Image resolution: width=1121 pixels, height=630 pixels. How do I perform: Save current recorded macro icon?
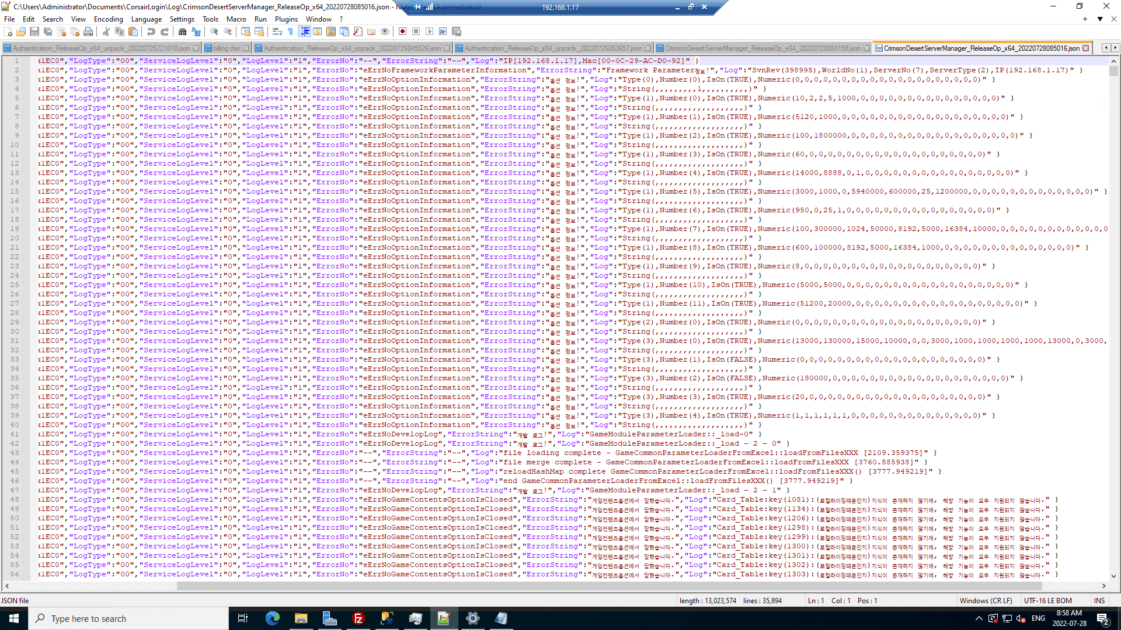click(457, 32)
